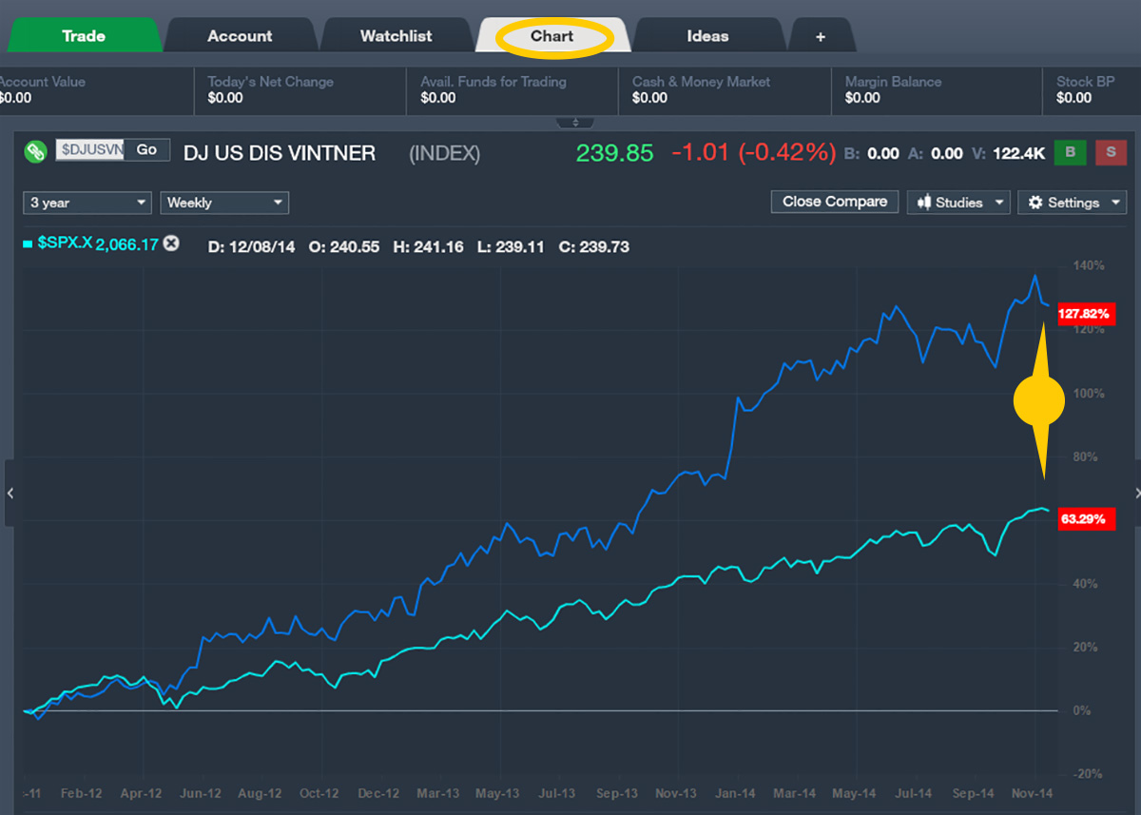Open the 3 year range dropdown
The width and height of the screenshot is (1141, 815).
(87, 203)
